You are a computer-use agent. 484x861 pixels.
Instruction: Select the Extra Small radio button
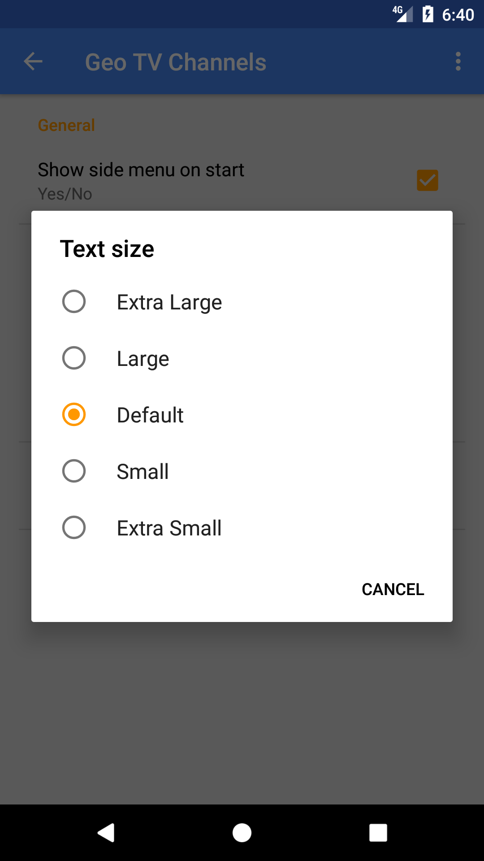[x=74, y=527]
